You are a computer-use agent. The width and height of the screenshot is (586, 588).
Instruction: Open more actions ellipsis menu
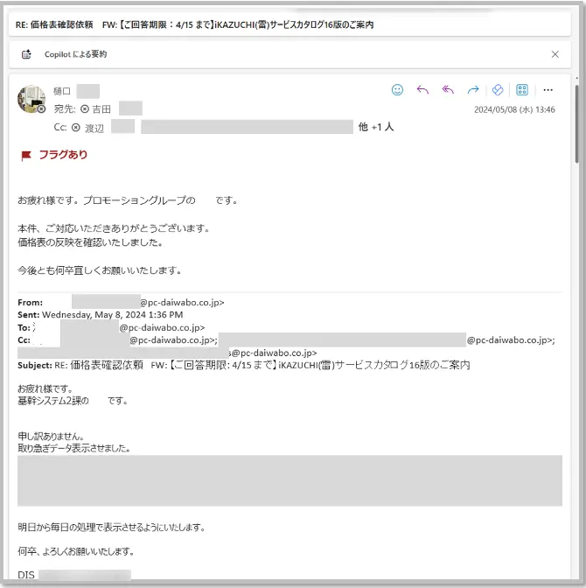[548, 90]
